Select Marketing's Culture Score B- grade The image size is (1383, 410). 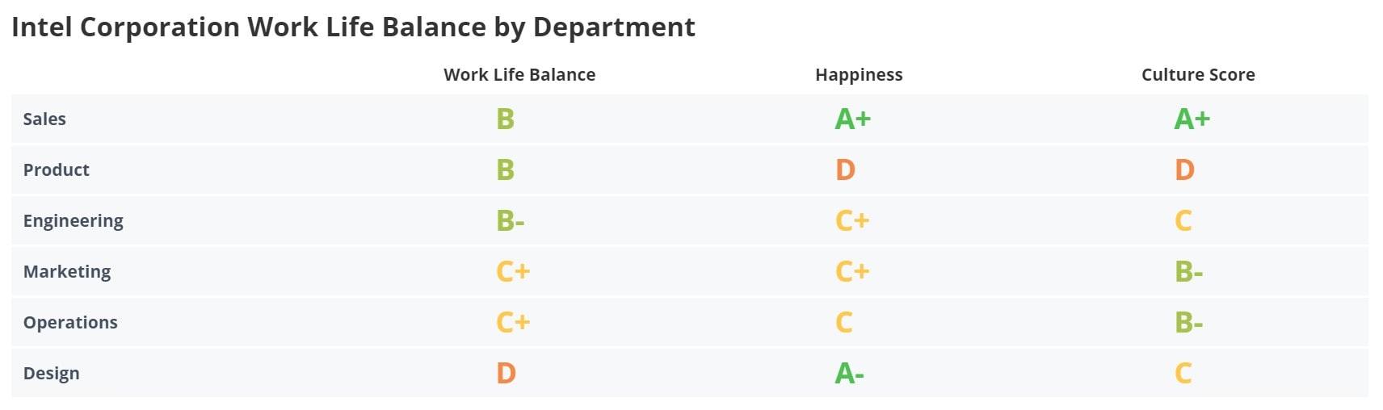(1188, 272)
